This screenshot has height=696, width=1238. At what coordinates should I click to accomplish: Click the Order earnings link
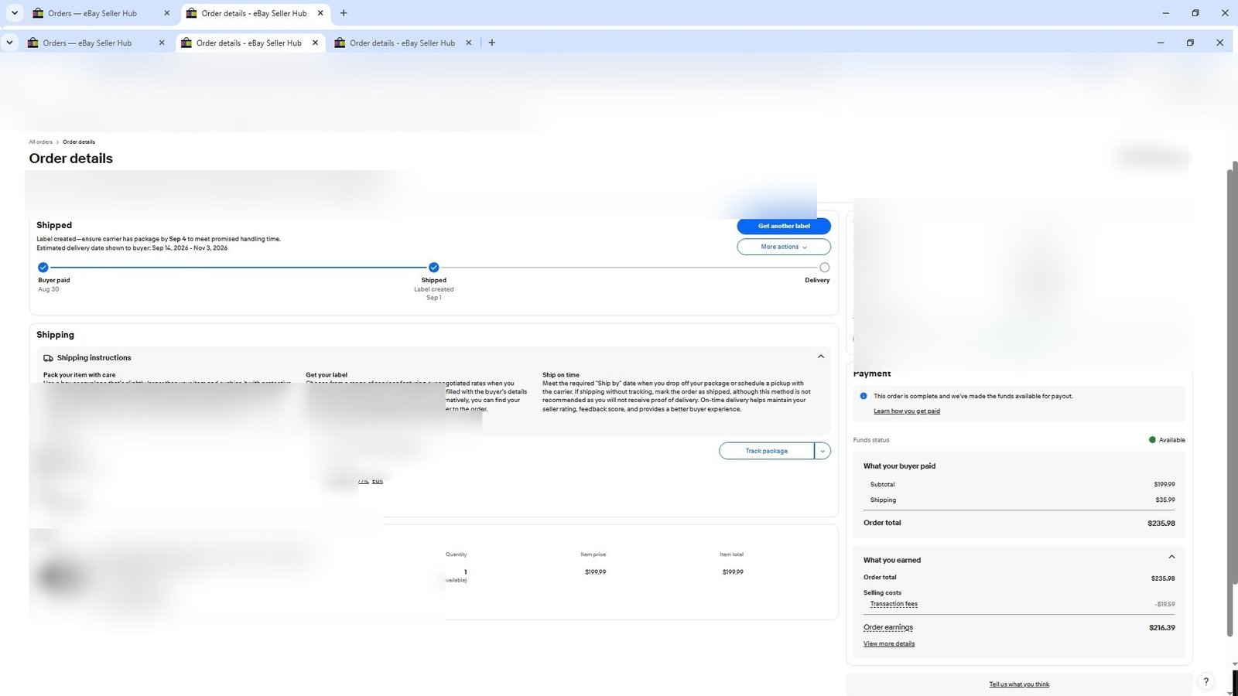point(888,627)
